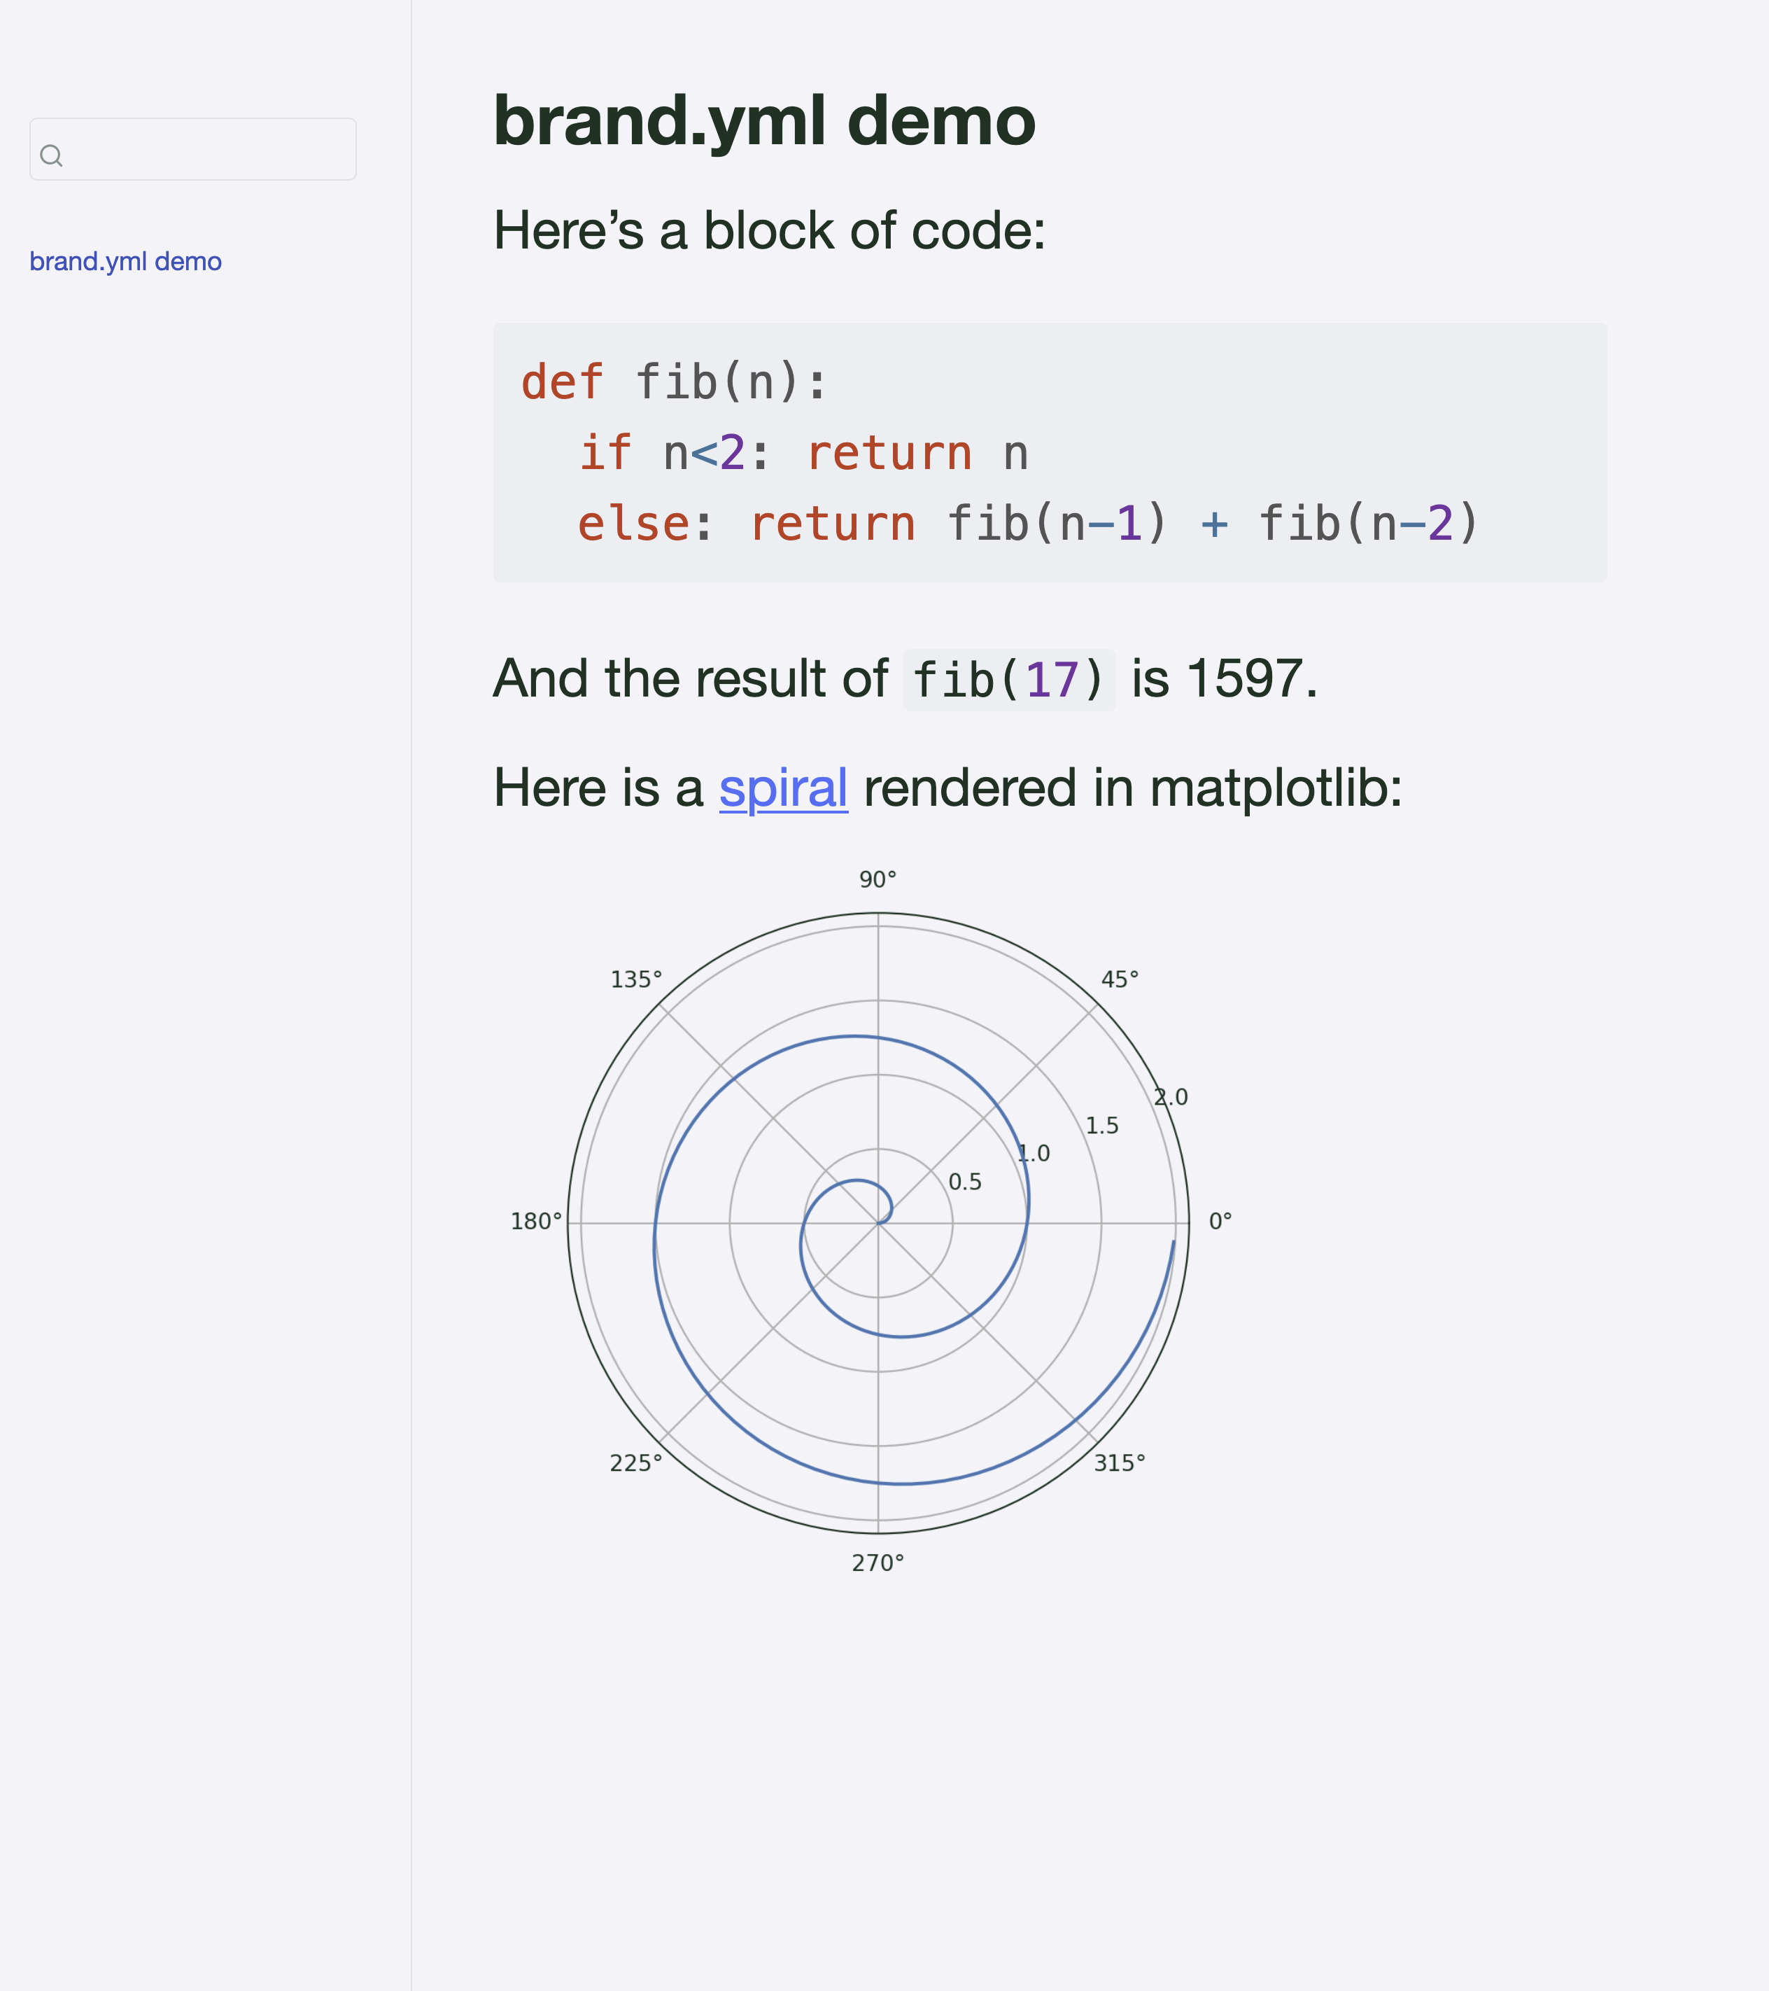This screenshot has height=1991, width=1769.
Task: Click the magnifier icon in the search box
Action: pyautogui.click(x=52, y=156)
